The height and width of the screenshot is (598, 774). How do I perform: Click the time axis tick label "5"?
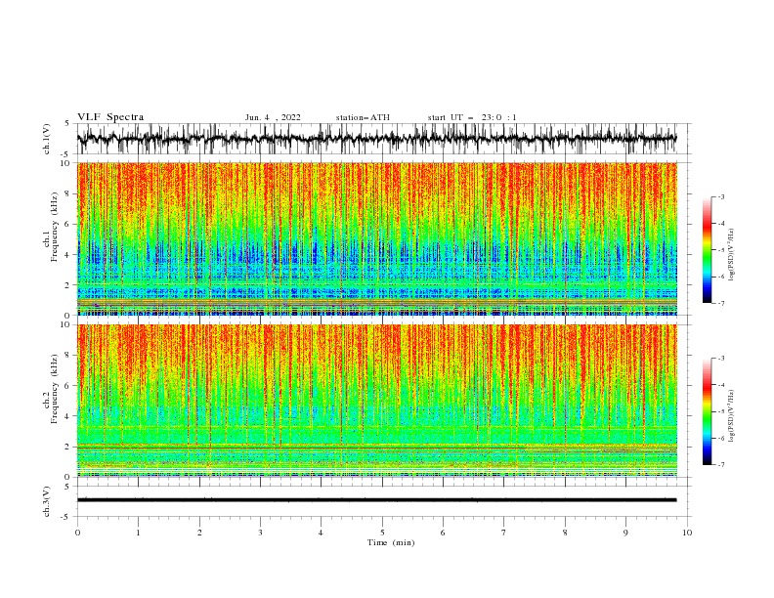382,533
